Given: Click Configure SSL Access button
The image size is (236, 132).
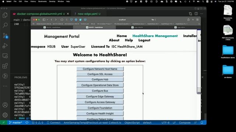Looking at the screenshot, I should (100, 74).
